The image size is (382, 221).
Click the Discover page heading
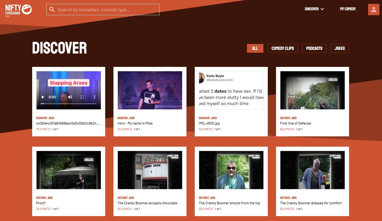(x=59, y=48)
